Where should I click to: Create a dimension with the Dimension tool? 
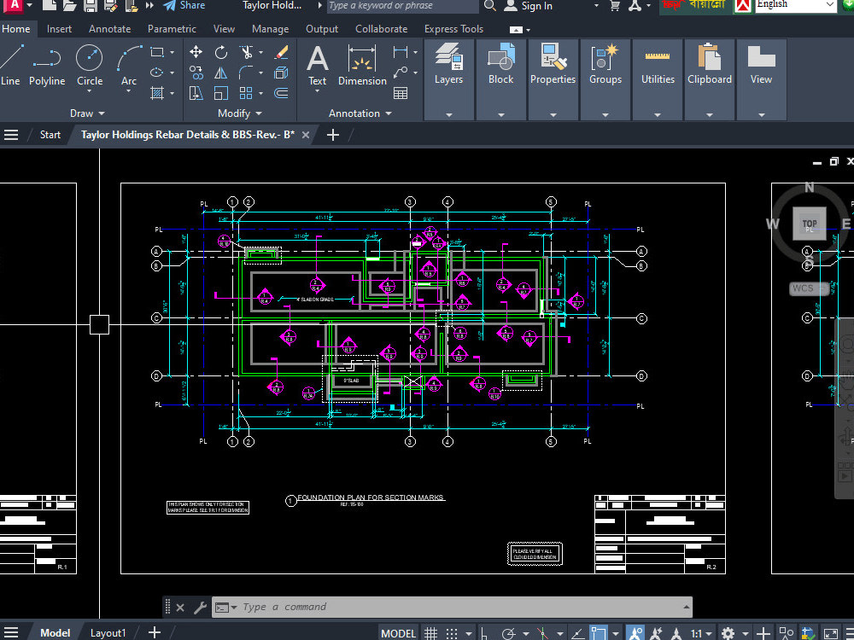pos(361,60)
